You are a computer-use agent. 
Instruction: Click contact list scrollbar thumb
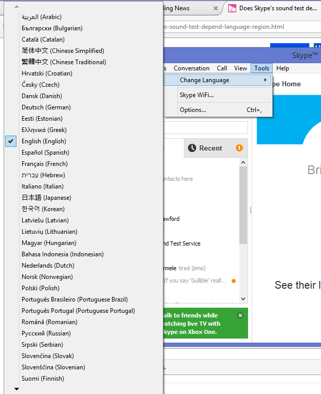click(243, 205)
